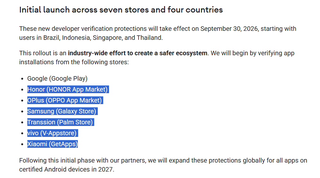Click the bold text 'industry-wide effort to create a safer ecosystem'
The image size is (320, 178).
click(138, 53)
